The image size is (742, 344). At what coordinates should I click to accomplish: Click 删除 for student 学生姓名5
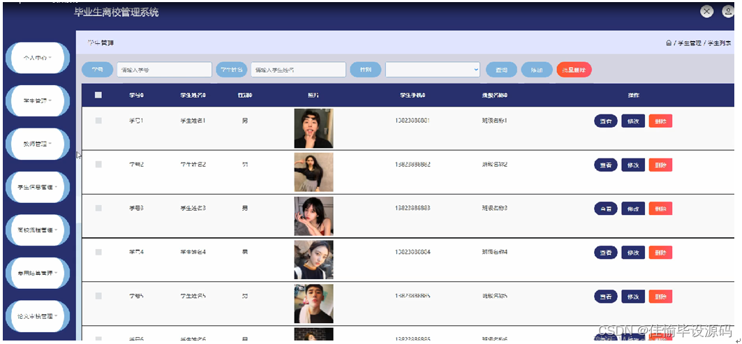(x=660, y=297)
